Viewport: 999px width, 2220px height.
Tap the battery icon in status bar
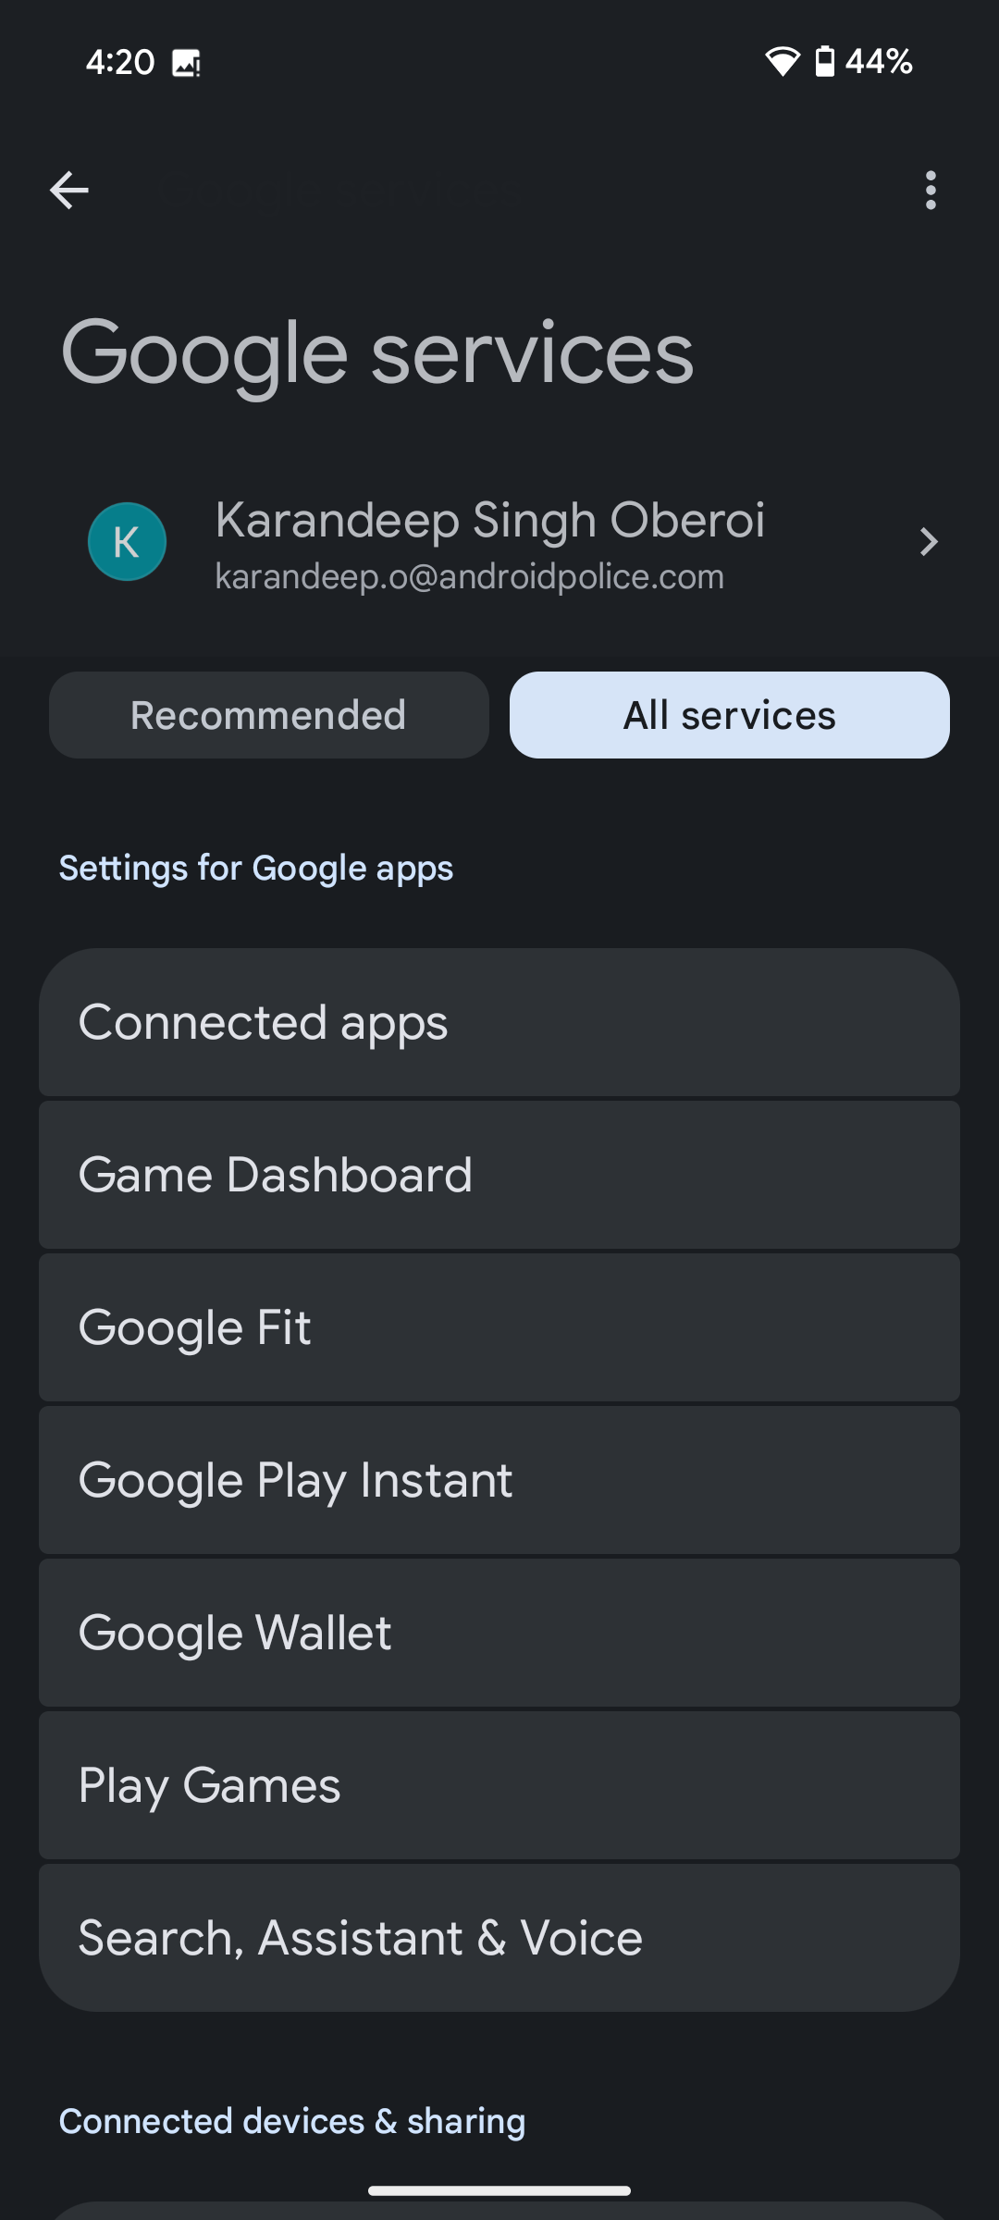tap(824, 62)
